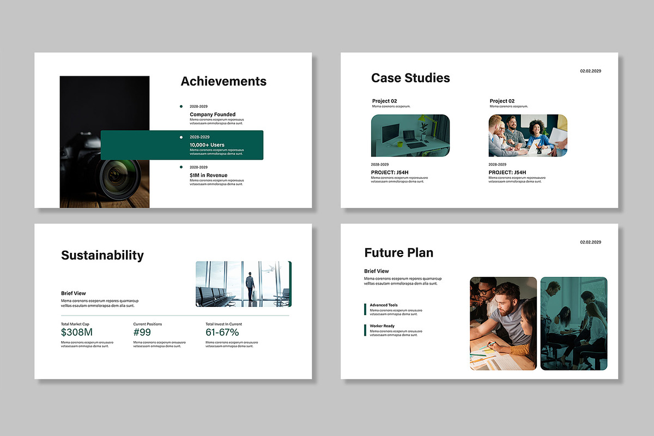Screen dimensions: 654x436
Task: Select the Future Plan heading
Action: (399, 252)
